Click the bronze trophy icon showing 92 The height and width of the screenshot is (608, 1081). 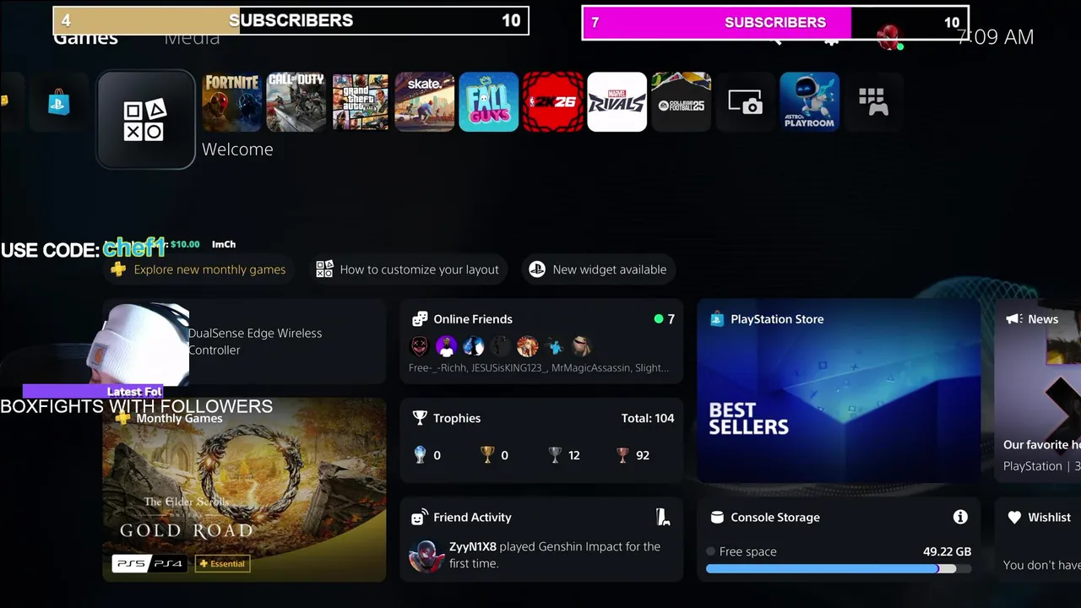point(622,455)
